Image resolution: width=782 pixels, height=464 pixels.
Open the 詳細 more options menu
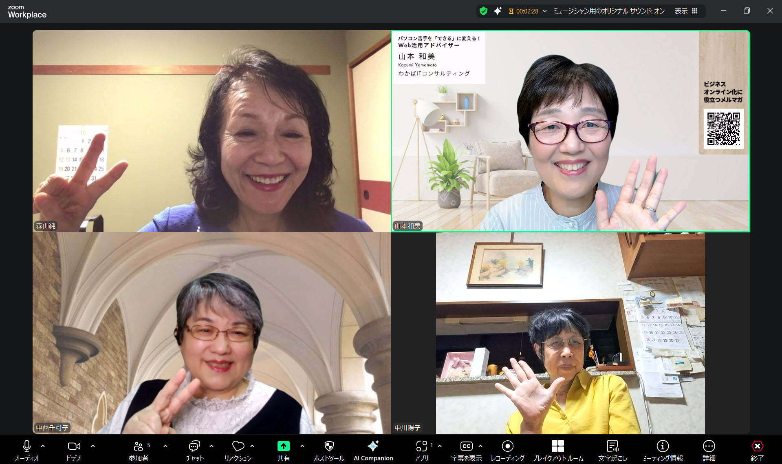point(709,450)
